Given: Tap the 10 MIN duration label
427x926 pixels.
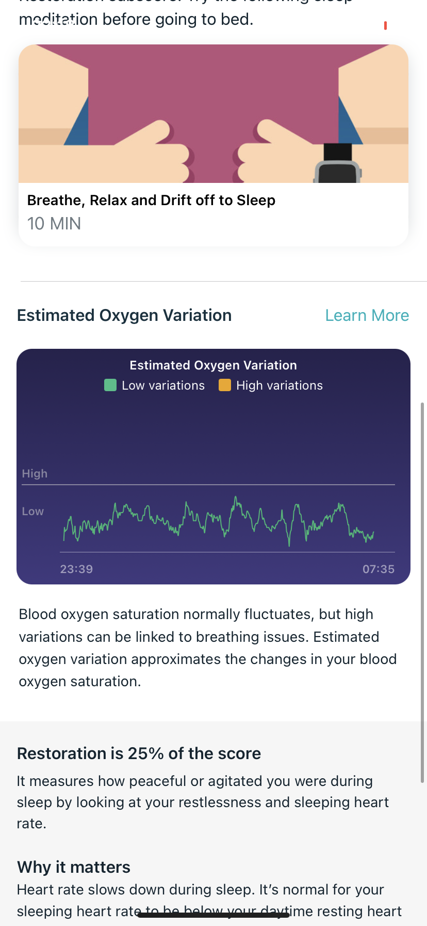Looking at the screenshot, I should coord(54,224).
